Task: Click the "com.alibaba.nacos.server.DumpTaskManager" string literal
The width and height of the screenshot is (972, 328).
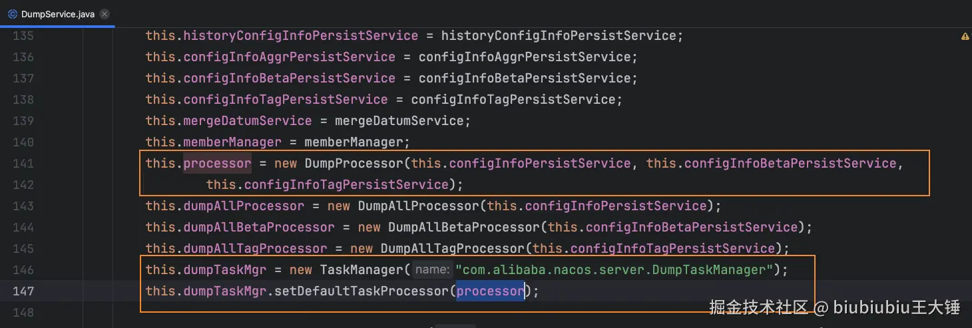Action: pos(618,270)
